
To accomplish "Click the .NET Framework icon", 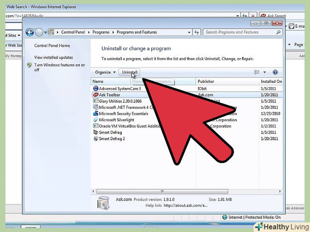I will 96,108.
